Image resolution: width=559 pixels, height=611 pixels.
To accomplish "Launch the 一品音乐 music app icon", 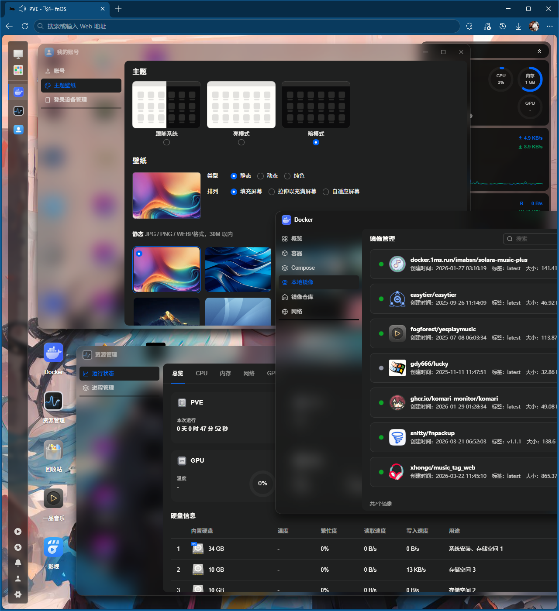I will pos(53,498).
